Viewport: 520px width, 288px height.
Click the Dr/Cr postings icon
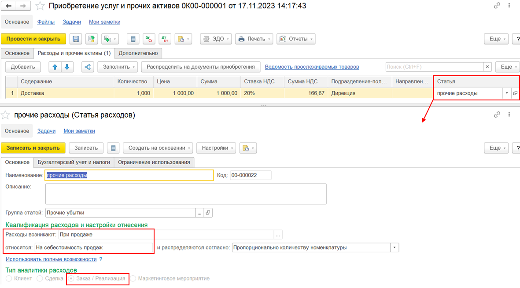149,39
